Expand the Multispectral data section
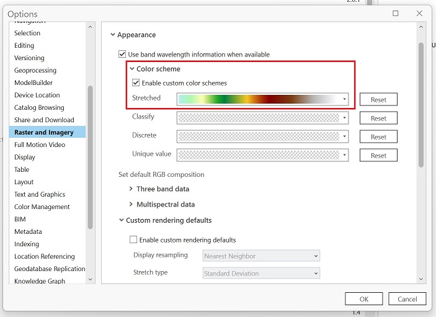The height and width of the screenshot is (317, 436). 131,205
